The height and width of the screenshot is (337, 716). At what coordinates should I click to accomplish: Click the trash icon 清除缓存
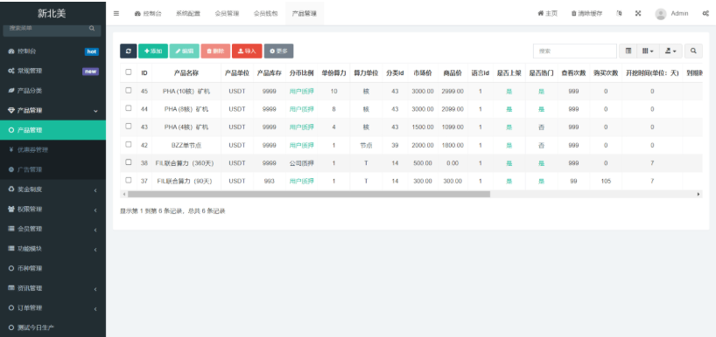pos(586,14)
